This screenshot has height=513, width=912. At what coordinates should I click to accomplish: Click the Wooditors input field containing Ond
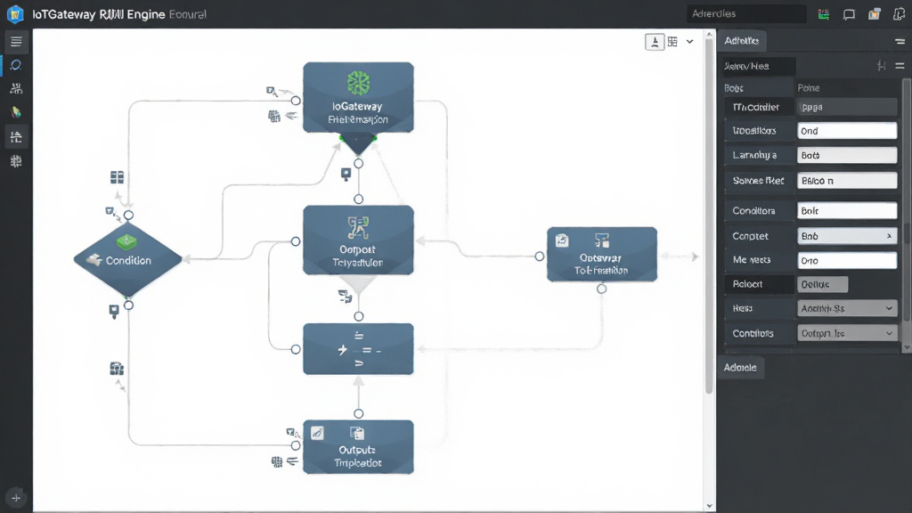[x=847, y=131]
